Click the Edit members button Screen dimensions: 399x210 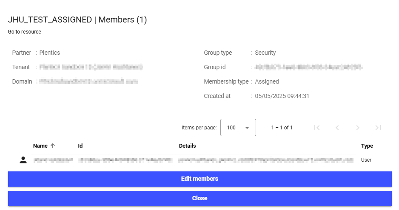pos(200,179)
